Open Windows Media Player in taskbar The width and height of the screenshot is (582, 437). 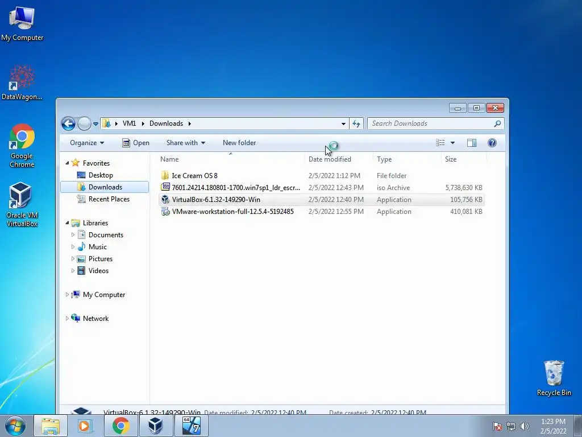point(85,426)
